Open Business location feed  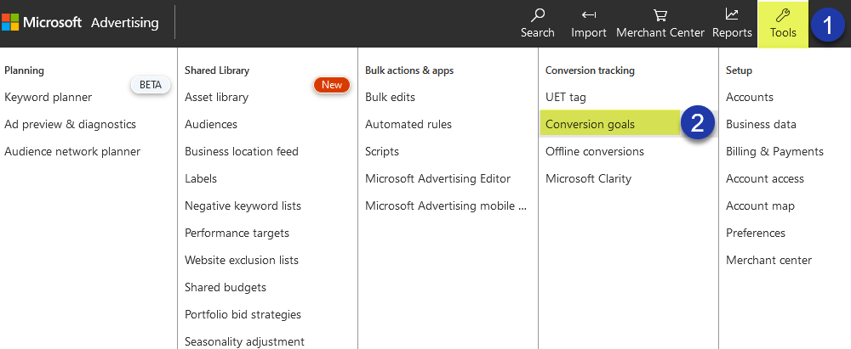click(242, 151)
